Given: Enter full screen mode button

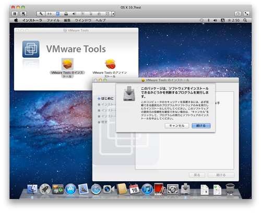Looking at the screenshot, I should pos(246,14).
